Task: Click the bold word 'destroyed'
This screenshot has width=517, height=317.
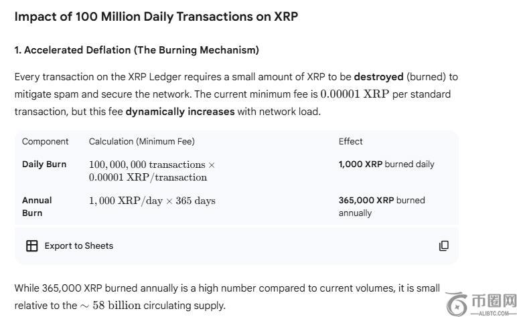Action: (x=378, y=77)
